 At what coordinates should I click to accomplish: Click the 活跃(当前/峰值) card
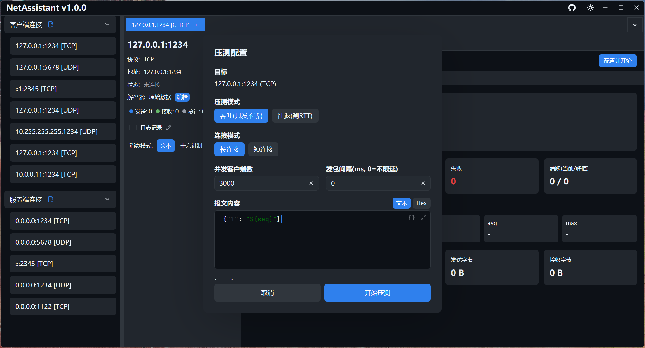click(591, 176)
